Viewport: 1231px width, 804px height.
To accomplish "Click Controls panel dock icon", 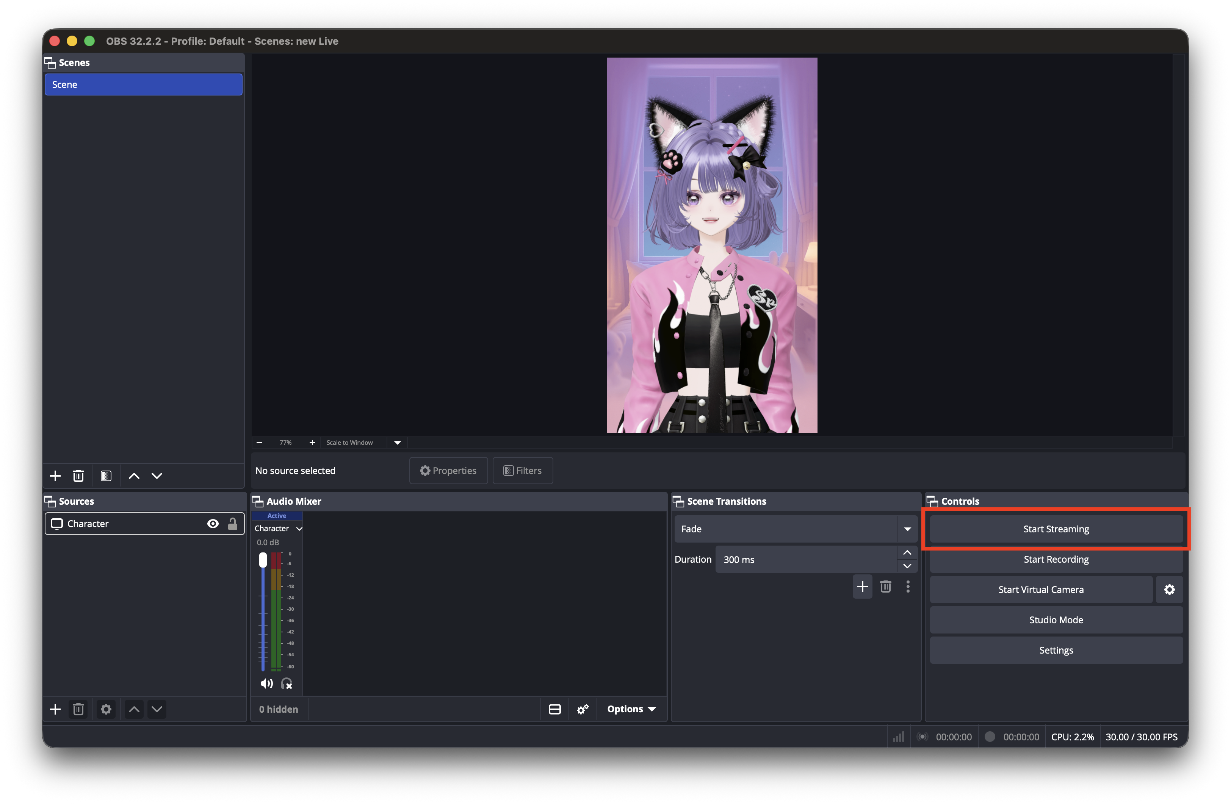I will [x=932, y=501].
